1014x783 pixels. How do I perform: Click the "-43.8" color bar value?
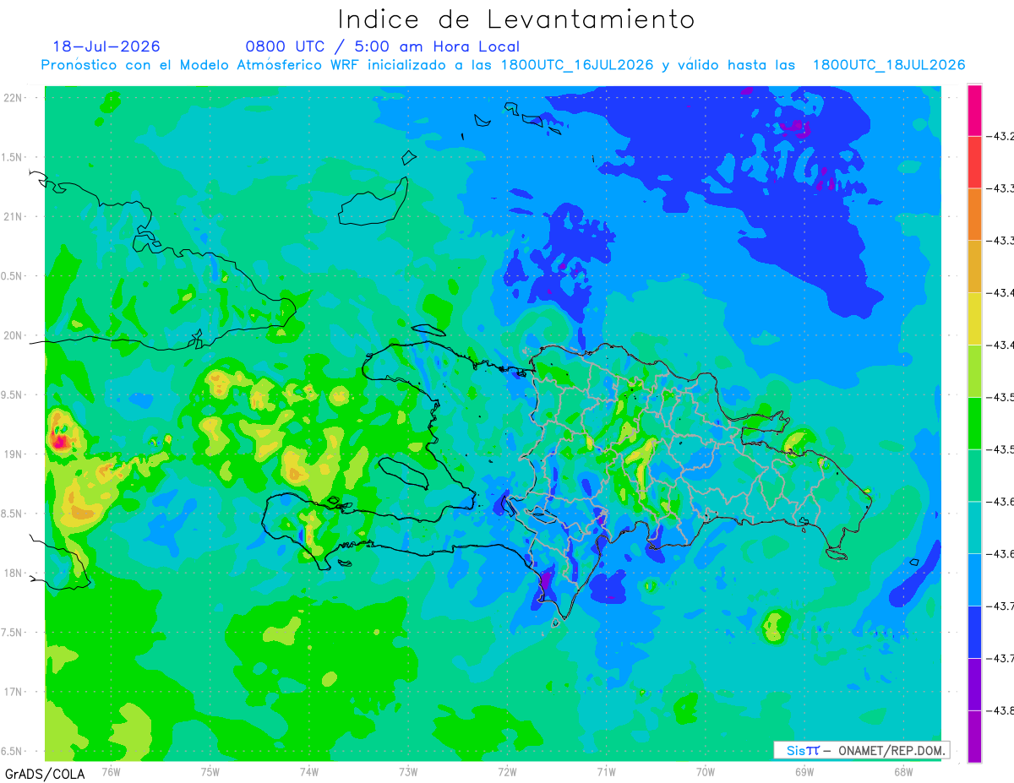(1001, 710)
